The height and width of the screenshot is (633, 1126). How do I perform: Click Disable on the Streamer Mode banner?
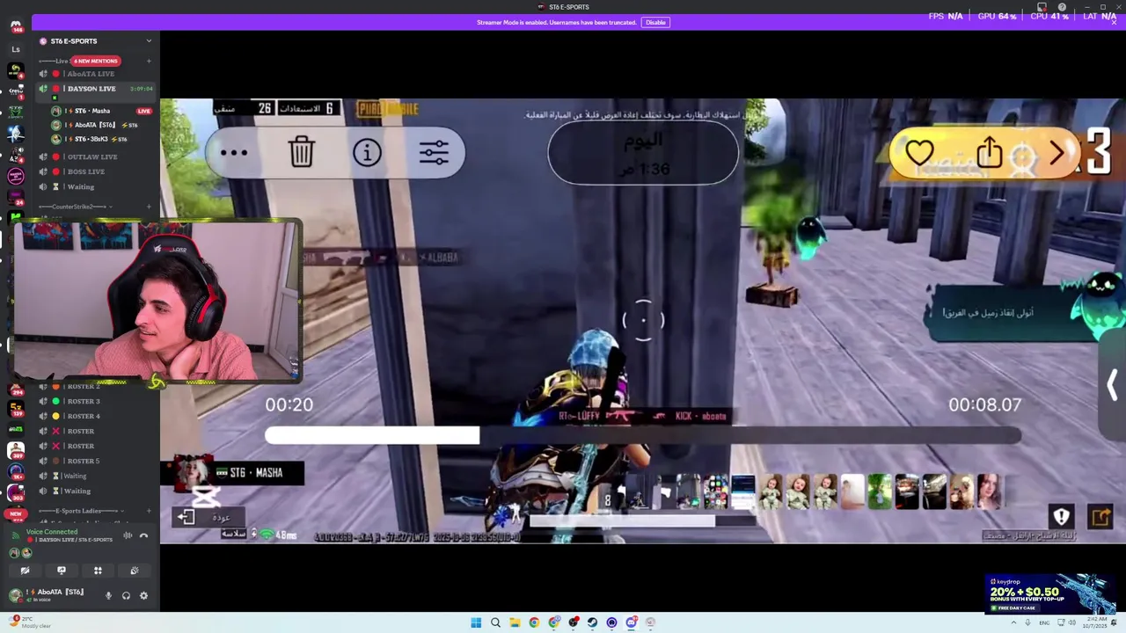pyautogui.click(x=655, y=22)
